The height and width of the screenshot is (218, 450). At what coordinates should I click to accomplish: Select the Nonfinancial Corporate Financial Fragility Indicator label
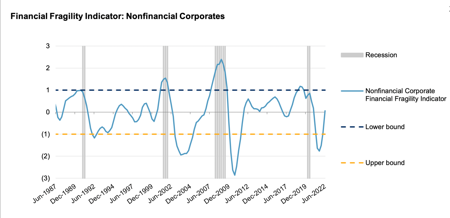[x=405, y=95]
